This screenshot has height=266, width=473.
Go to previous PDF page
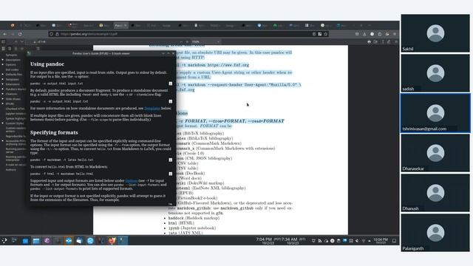tap(16, 41)
